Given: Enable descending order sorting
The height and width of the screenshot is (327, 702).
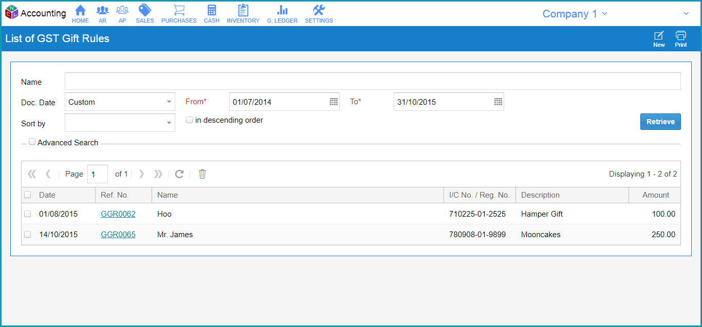Looking at the screenshot, I should point(189,120).
